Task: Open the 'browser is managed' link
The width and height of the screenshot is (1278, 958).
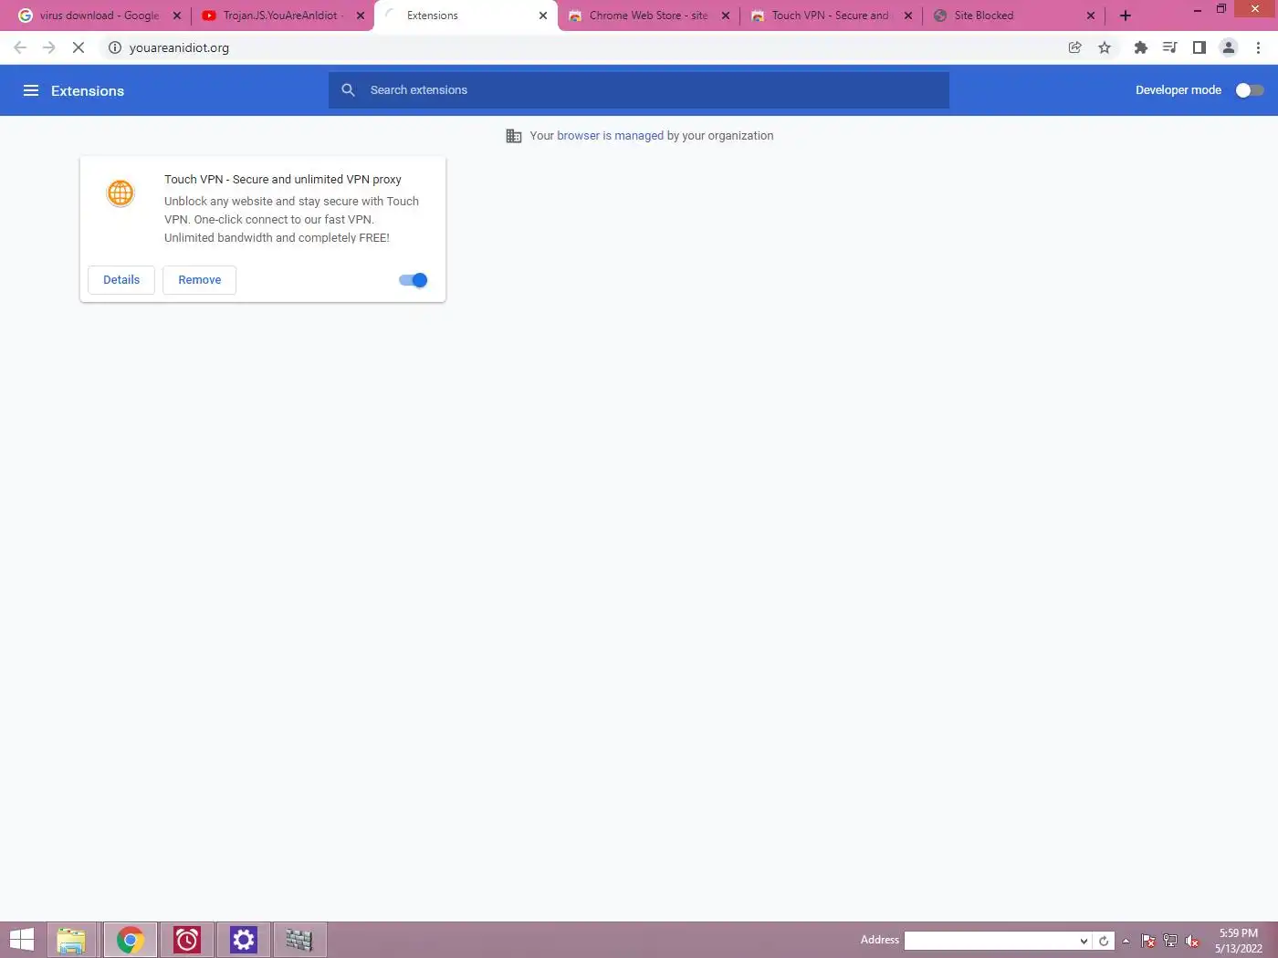Action: pos(610,136)
